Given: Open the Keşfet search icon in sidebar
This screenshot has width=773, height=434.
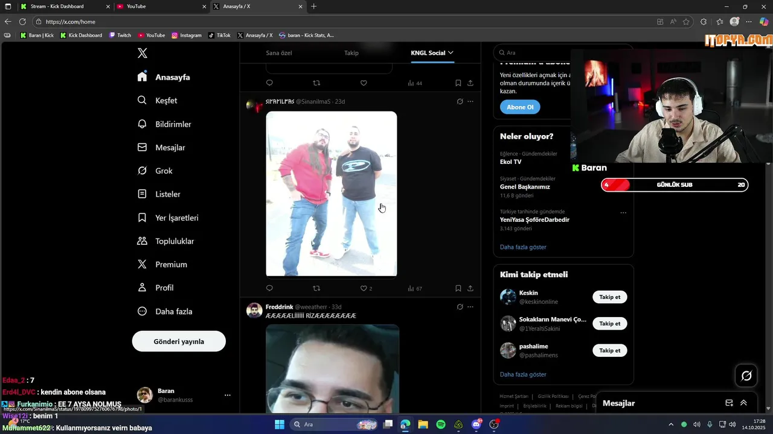Looking at the screenshot, I should (142, 100).
